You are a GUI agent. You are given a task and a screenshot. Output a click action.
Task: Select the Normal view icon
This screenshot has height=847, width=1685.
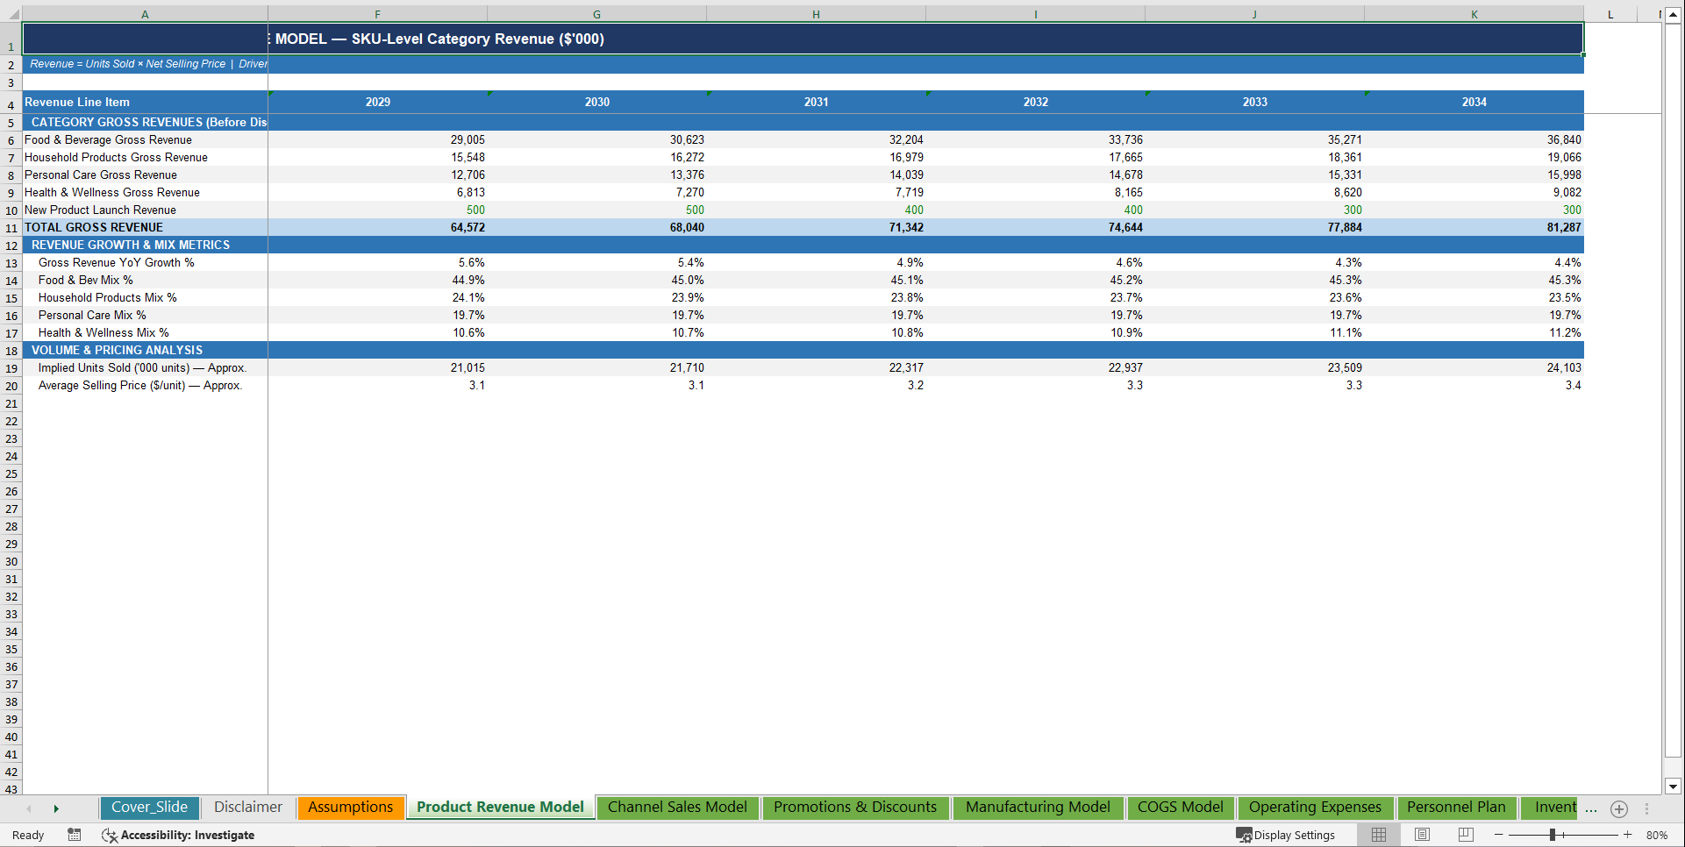pos(1378,835)
